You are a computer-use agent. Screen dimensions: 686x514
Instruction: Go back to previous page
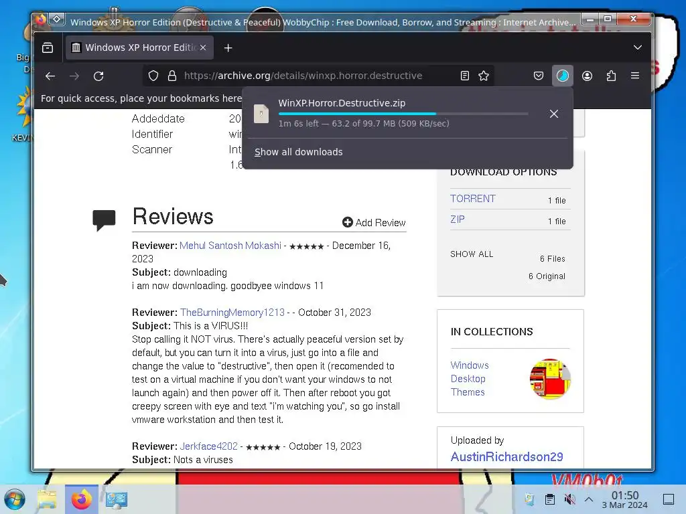click(x=50, y=76)
